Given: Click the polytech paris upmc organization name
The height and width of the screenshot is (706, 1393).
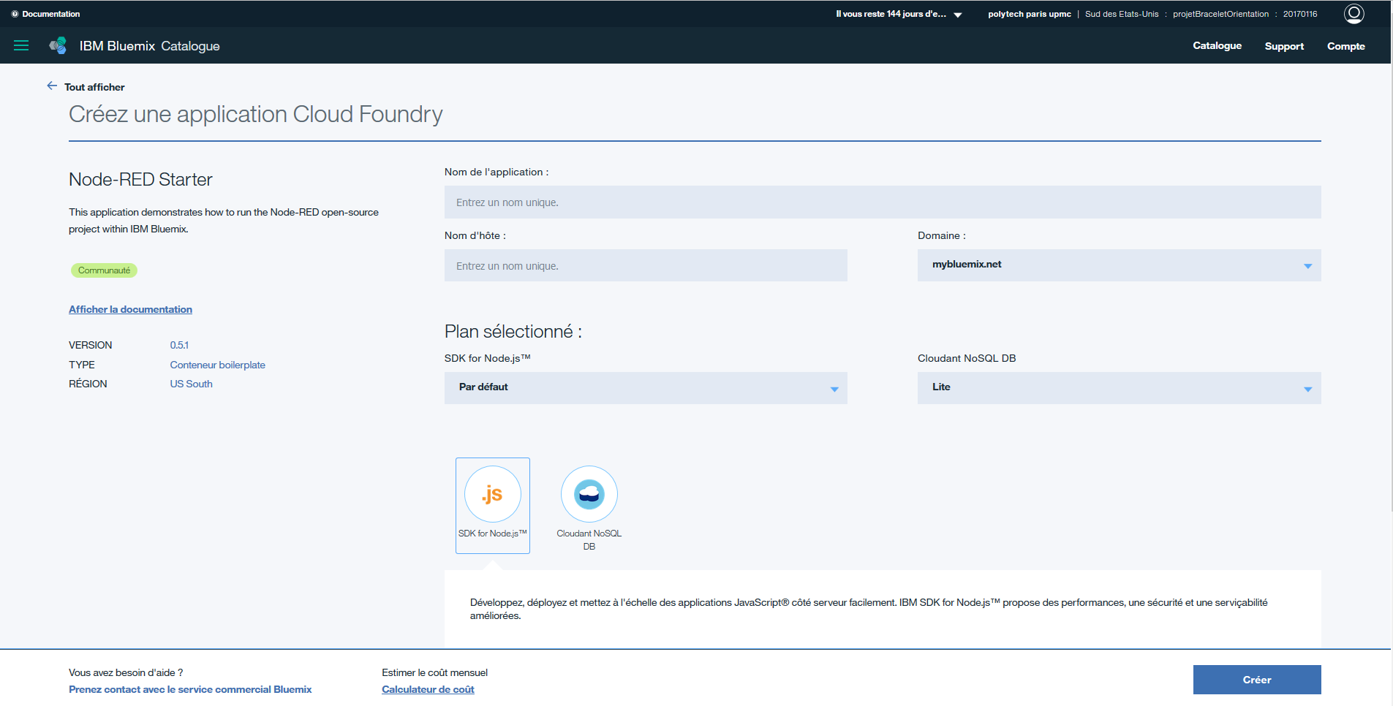Looking at the screenshot, I should 1029,14.
